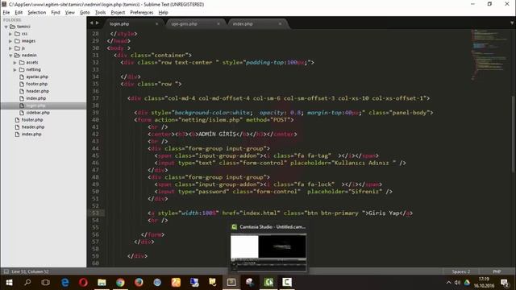Open File Explorer from taskbar
516x290 pixels.
click(102, 282)
